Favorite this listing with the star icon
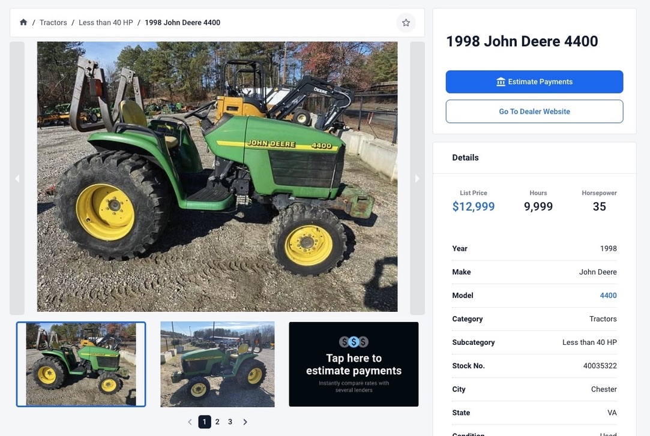Screen dimensions: 650x436 406,23
